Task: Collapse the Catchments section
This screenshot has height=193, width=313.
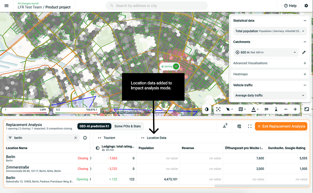Action: tap(305, 42)
